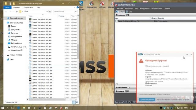Select the Comss Test Virus process row
This screenshot has height=110, width=196.
pos(155,21)
